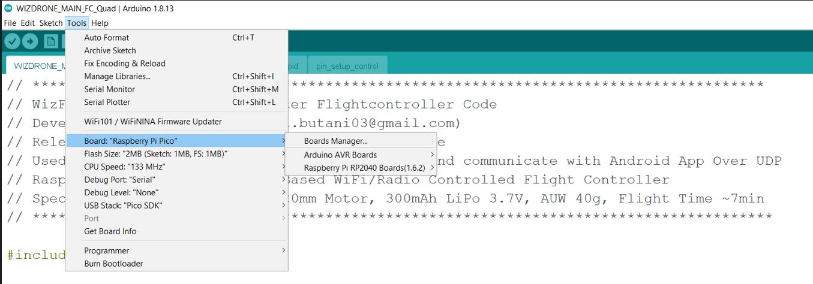Expand the USB Stack "Pico SDK" submenu
The image size is (813, 284).
176,206
